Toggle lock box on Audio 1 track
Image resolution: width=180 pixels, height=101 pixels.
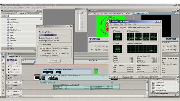click(x=11, y=82)
